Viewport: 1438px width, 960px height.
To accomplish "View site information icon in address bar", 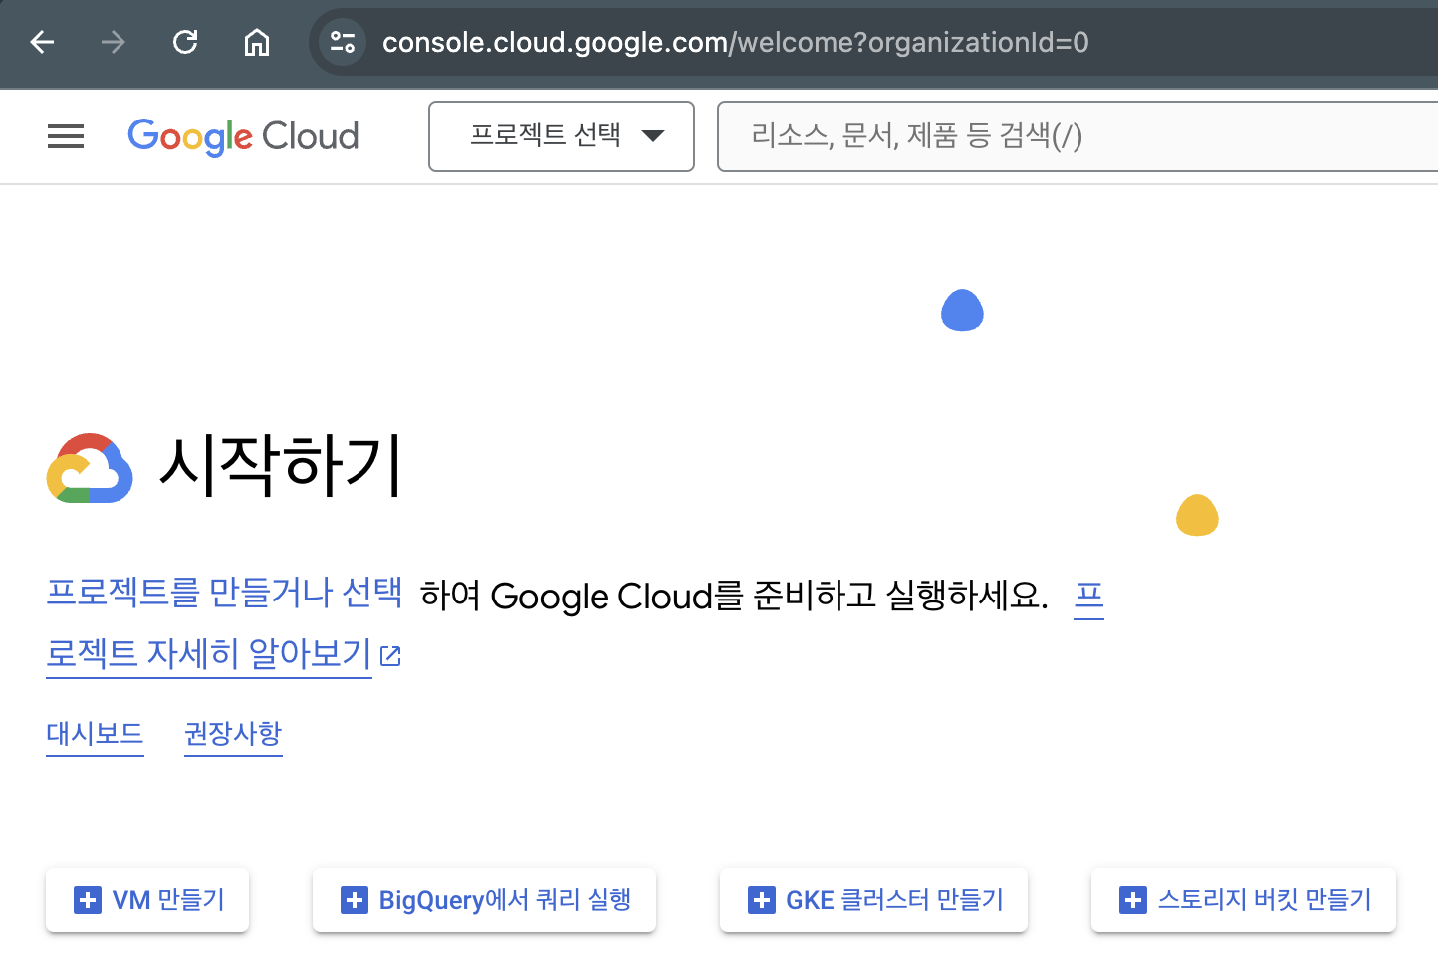I will coord(343,42).
